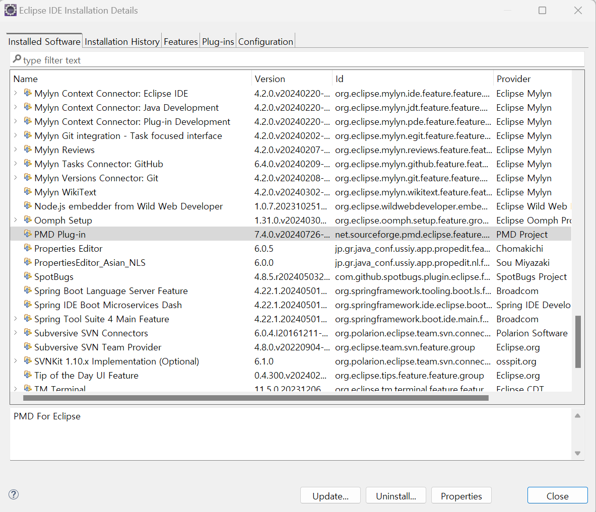Click the Subversive SVN Team Provider icon
The height and width of the screenshot is (512, 596).
pyautogui.click(x=28, y=347)
